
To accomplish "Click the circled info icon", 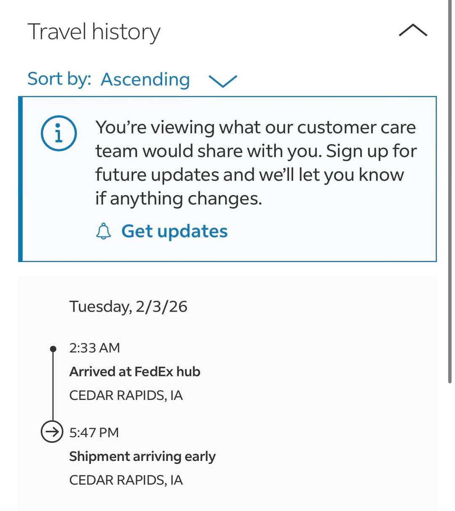I will click(59, 133).
